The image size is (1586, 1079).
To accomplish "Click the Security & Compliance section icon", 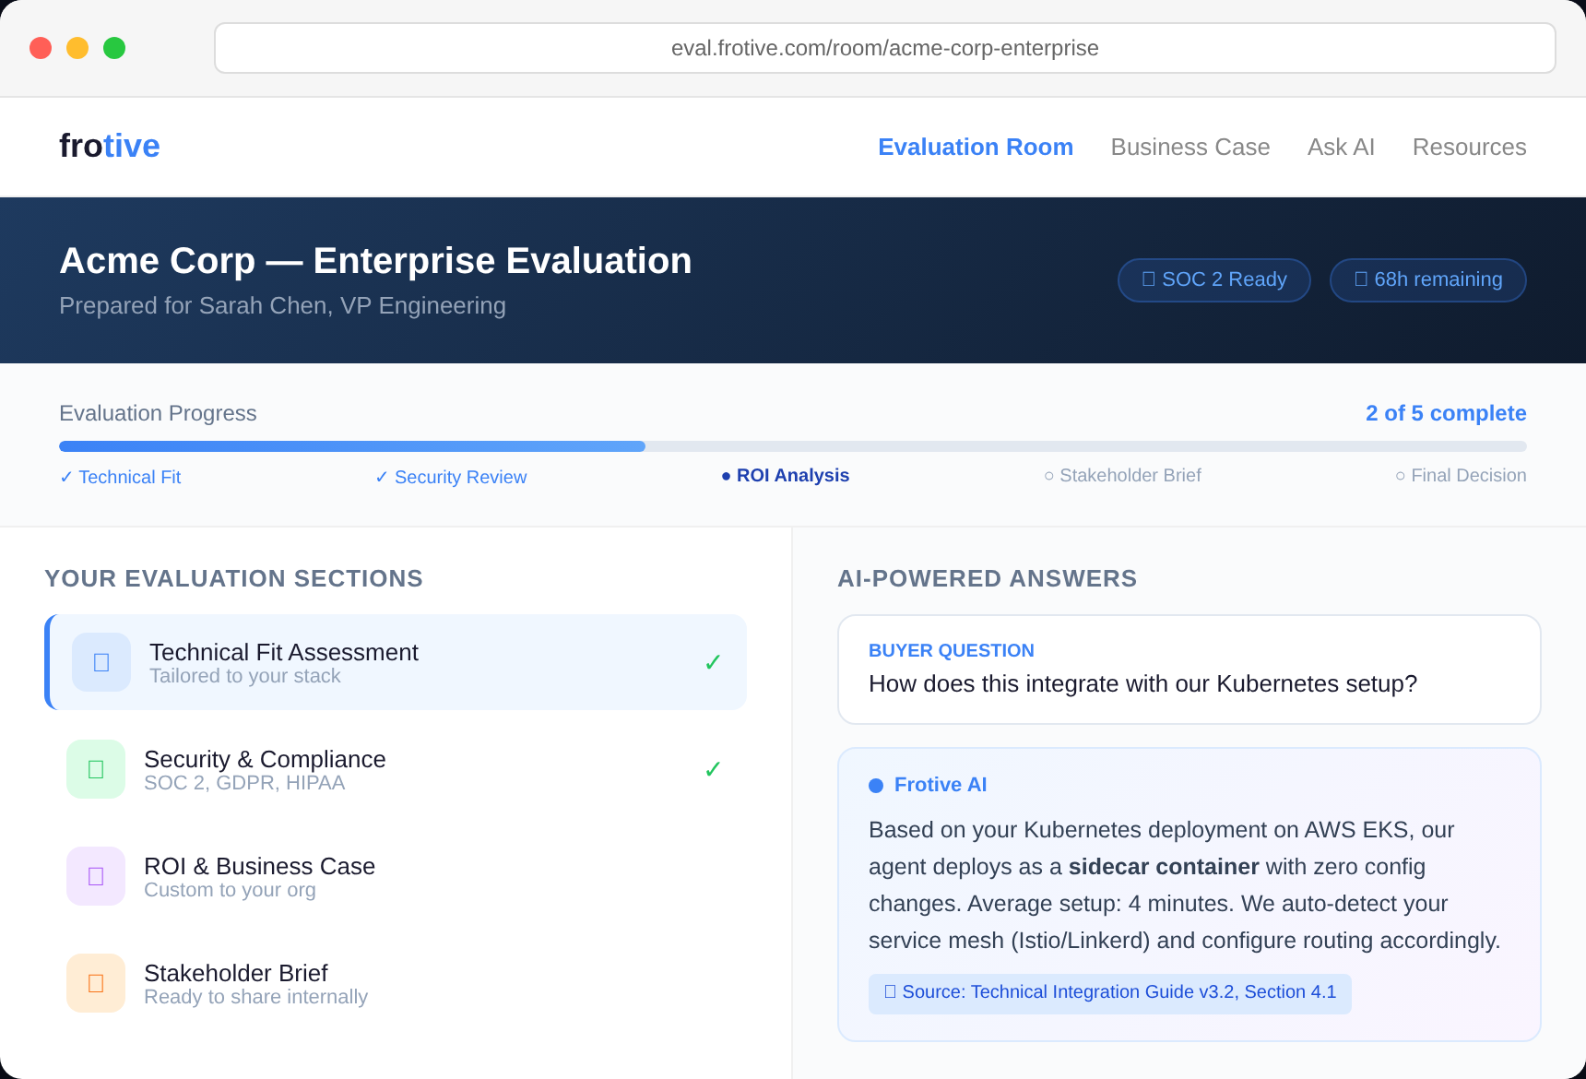I will [x=96, y=769].
